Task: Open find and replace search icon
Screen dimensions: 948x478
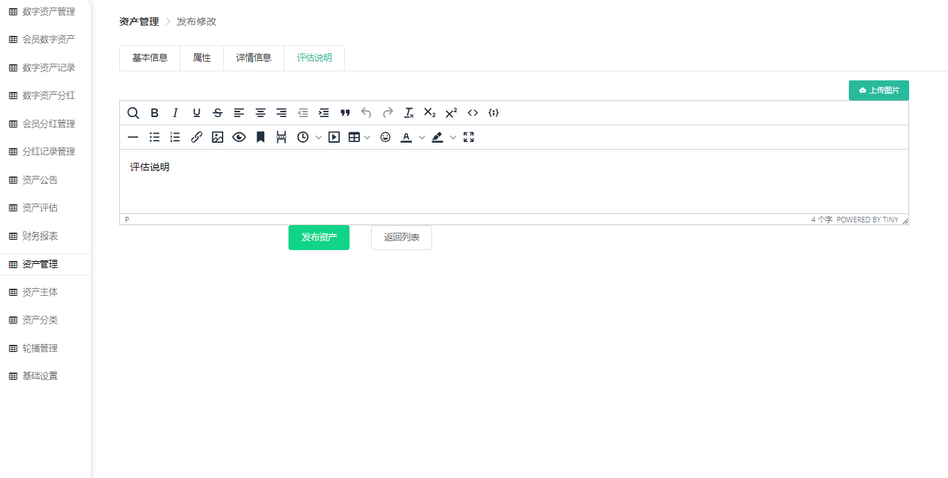Action: (x=133, y=113)
